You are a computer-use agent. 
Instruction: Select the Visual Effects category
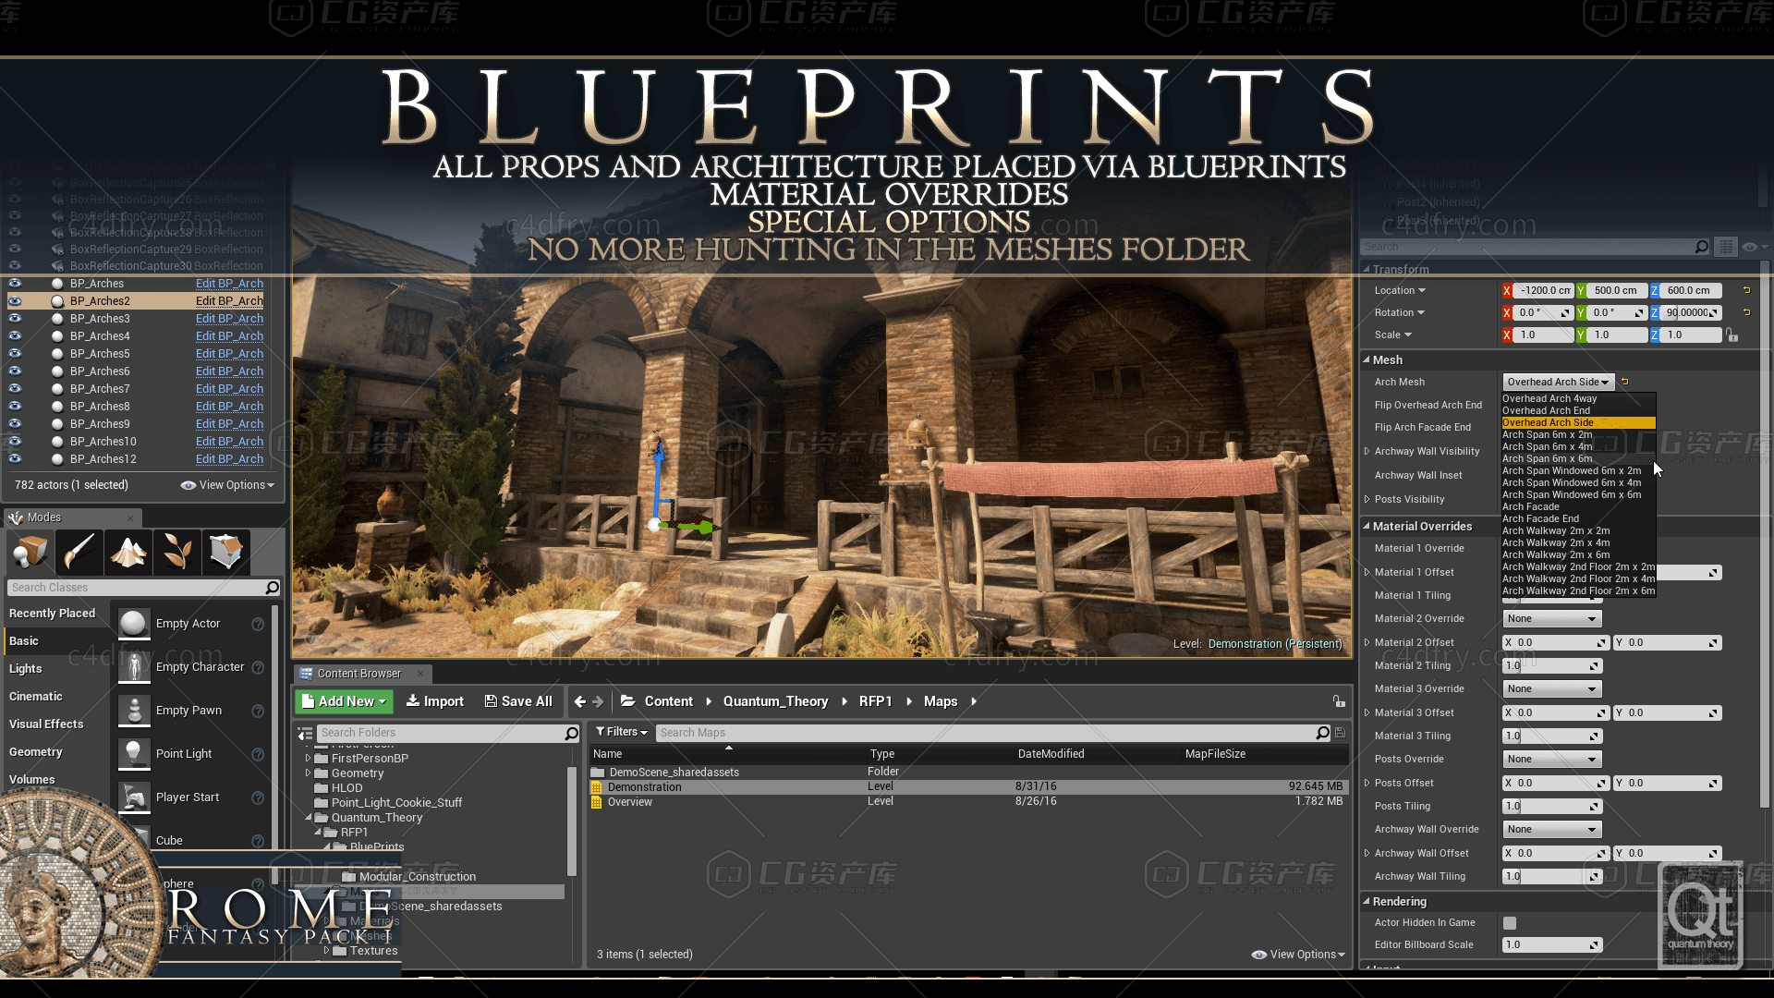pyautogui.click(x=46, y=724)
